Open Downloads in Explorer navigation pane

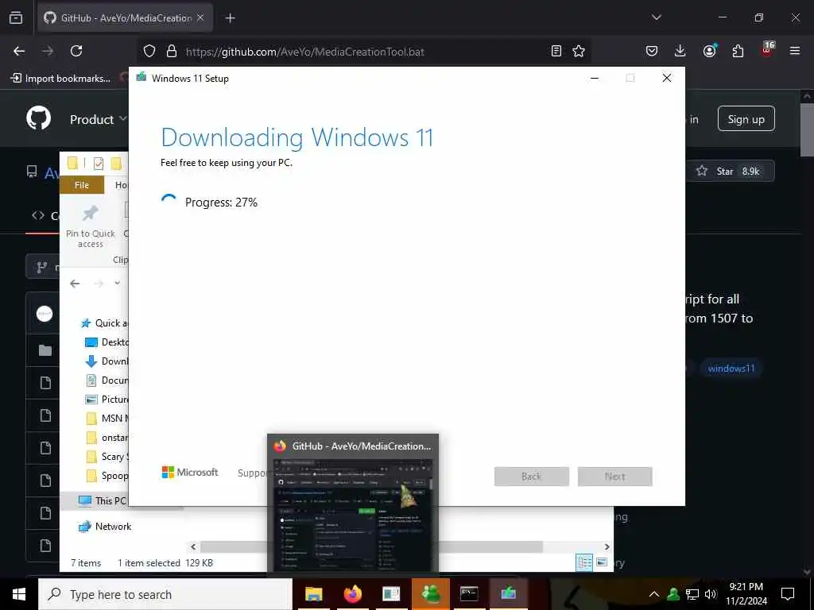coord(107,361)
